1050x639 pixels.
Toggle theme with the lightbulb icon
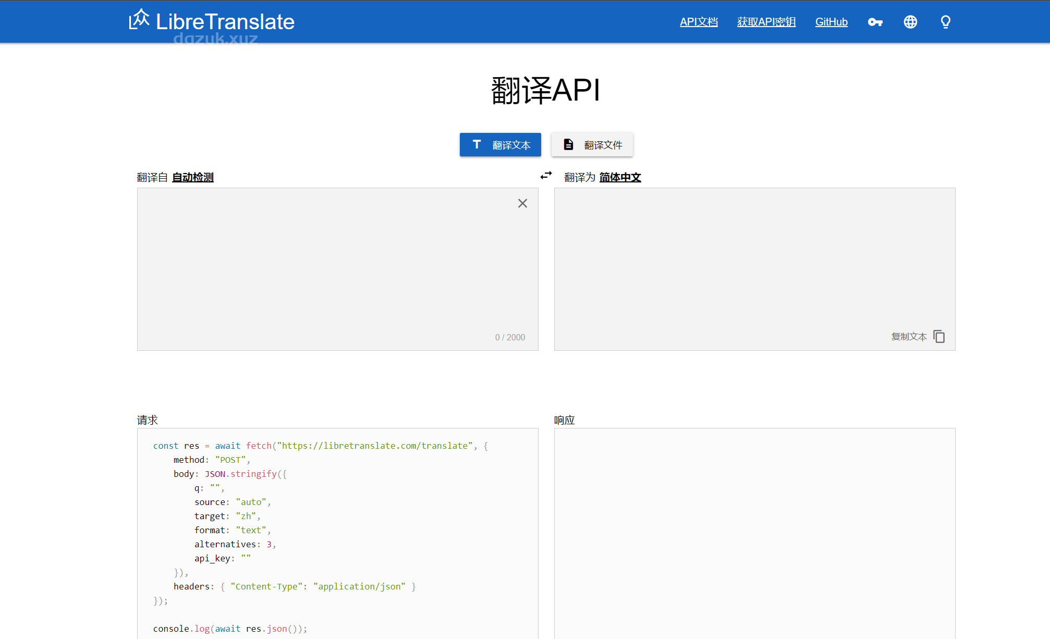pos(945,22)
